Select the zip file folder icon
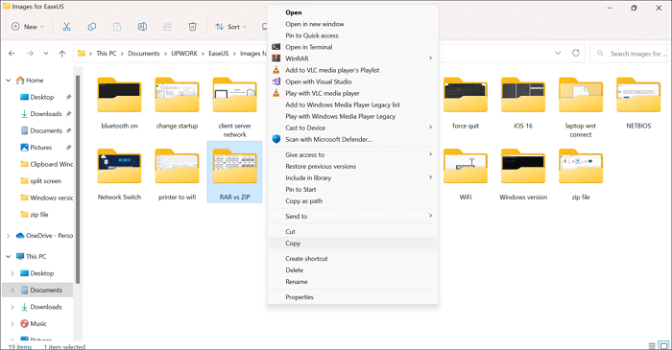This screenshot has width=672, height=350. click(x=581, y=166)
